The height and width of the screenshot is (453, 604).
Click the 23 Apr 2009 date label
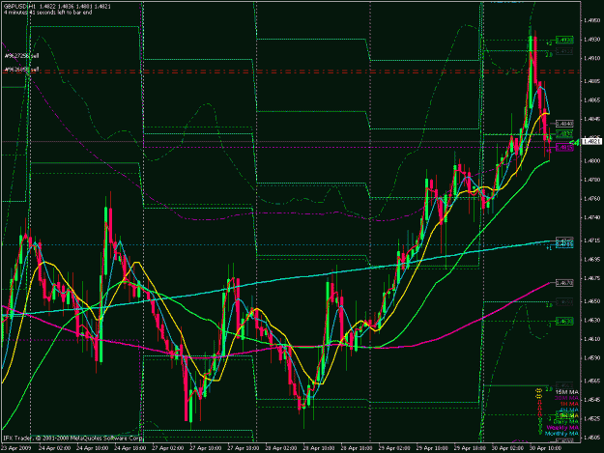point(15,448)
